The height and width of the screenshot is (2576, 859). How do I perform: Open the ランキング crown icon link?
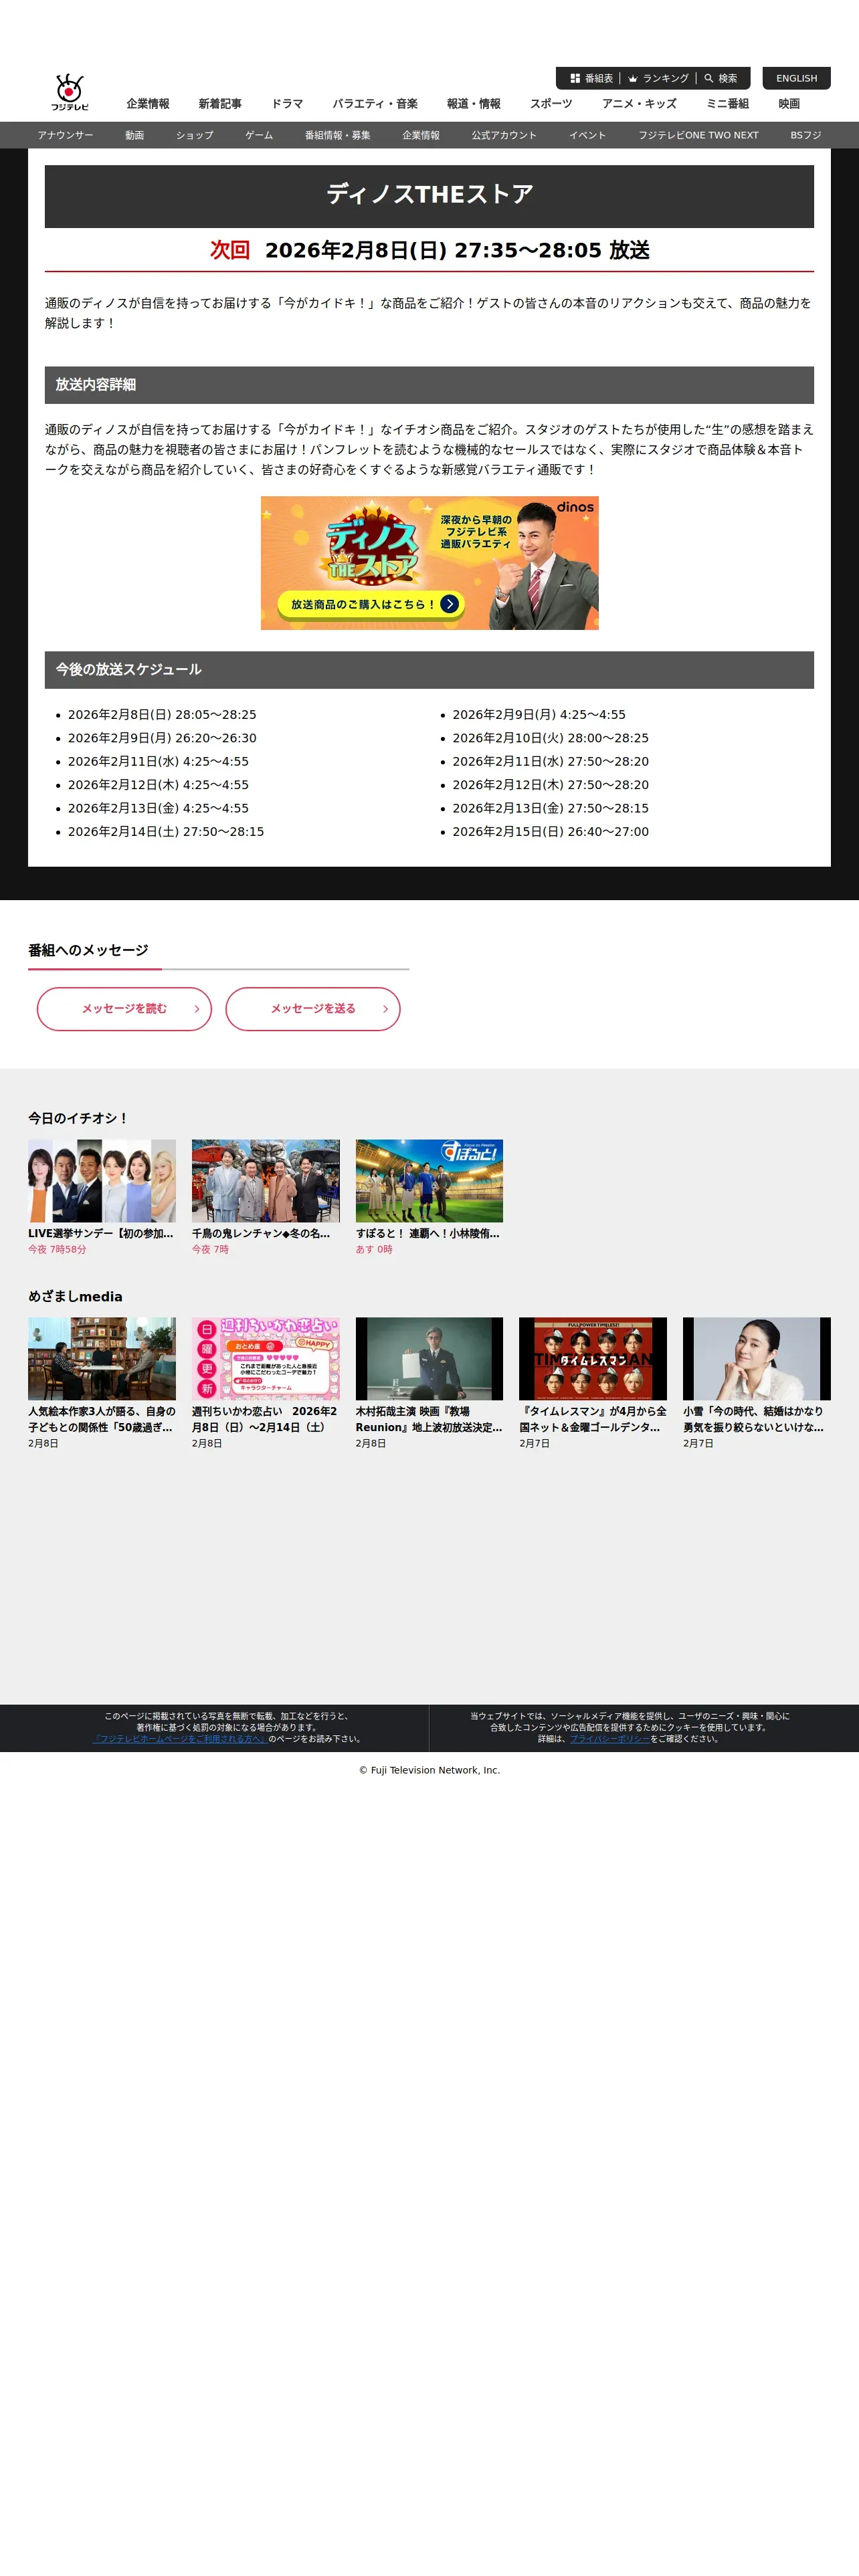658,78
